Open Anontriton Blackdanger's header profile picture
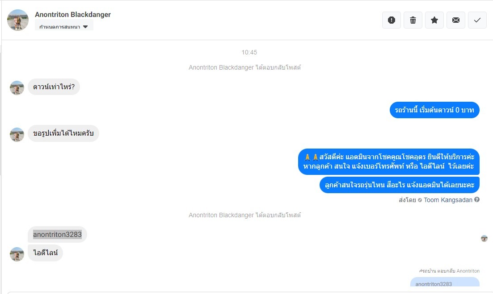Screen dimensions: 493x294 18,20
